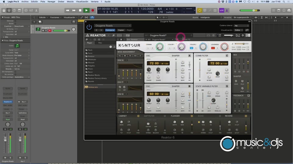The height and width of the screenshot is (164, 293).
Task: Click the plugin link chain icon
Action: [247, 30]
